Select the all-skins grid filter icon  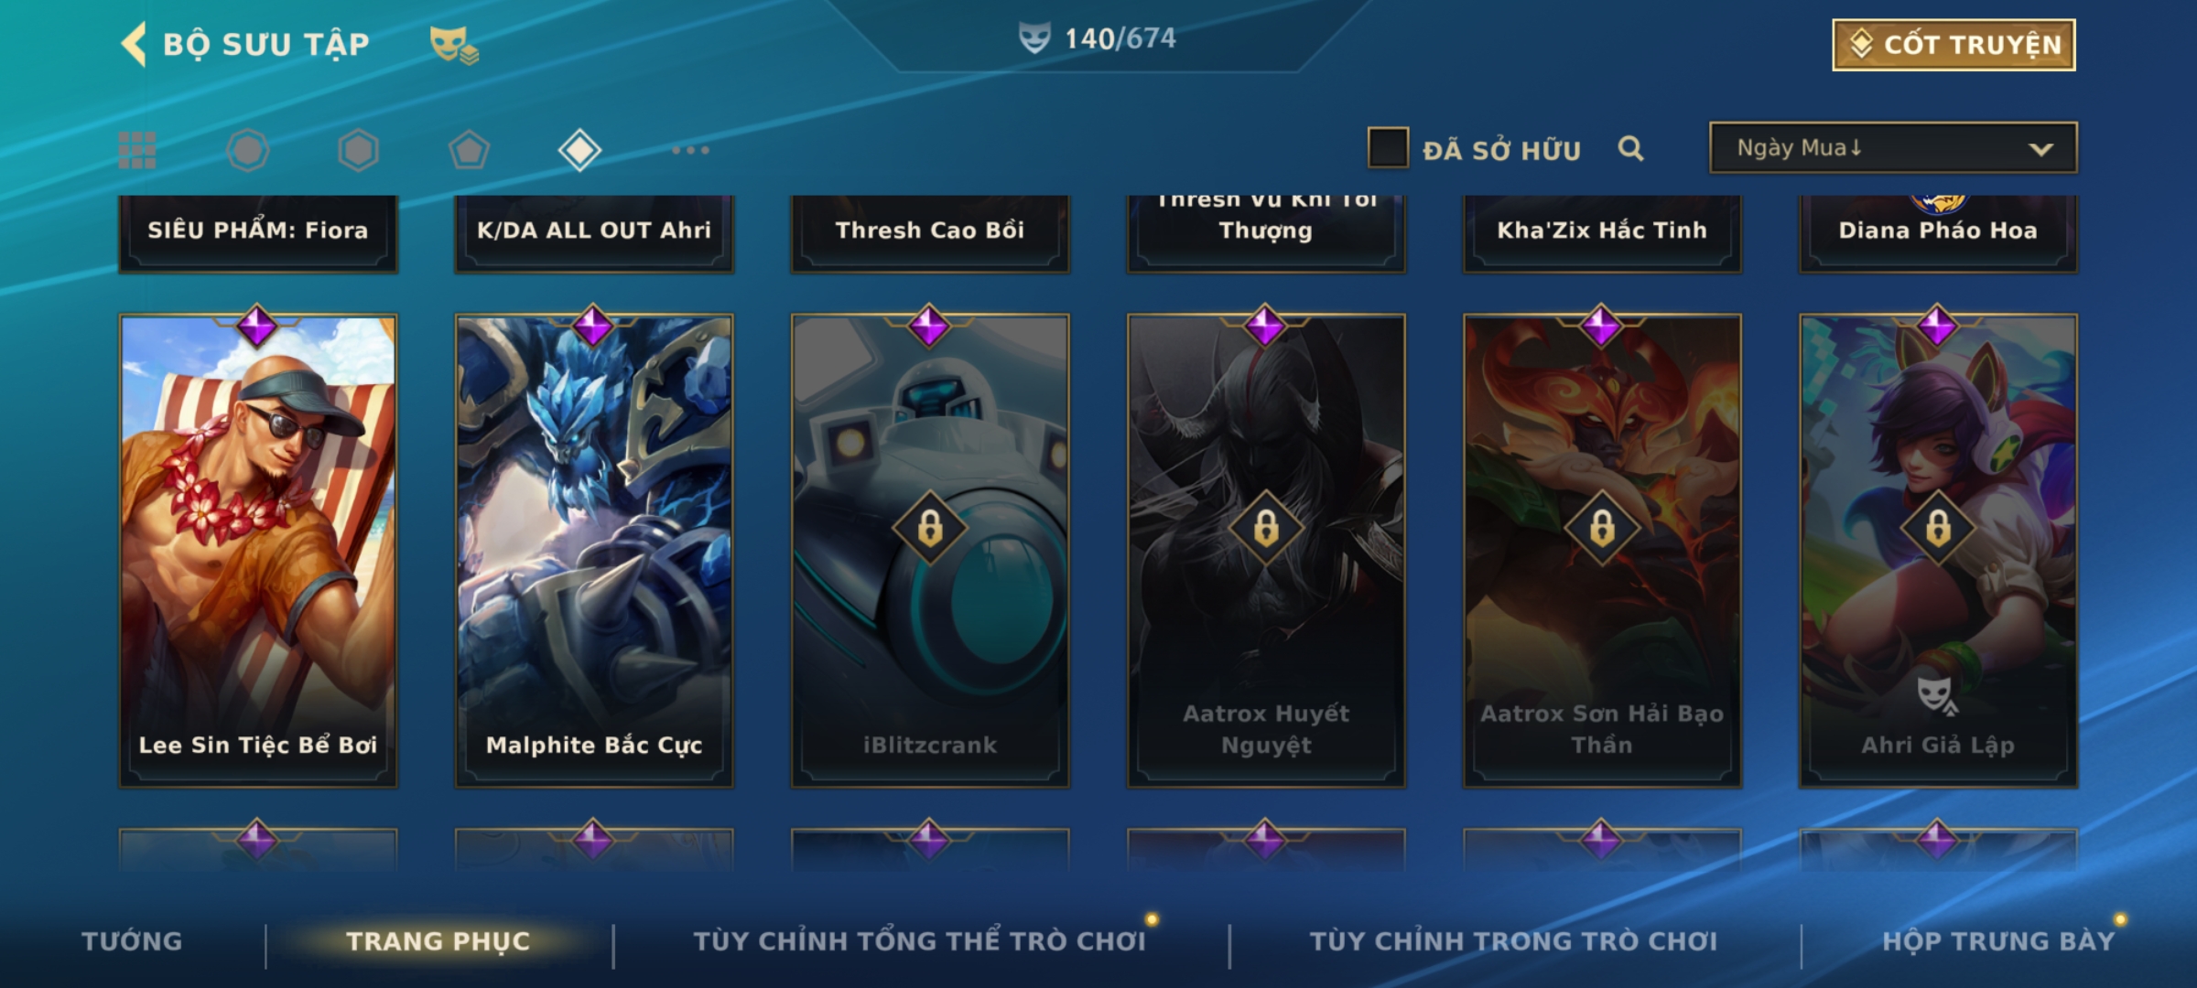tap(137, 150)
